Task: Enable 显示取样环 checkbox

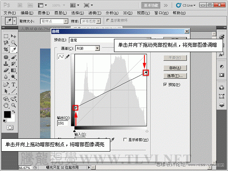Action: coord(108,20)
